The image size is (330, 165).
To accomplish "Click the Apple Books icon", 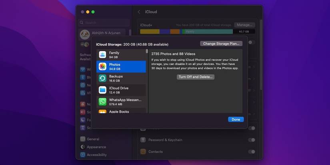I will [x=102, y=111].
